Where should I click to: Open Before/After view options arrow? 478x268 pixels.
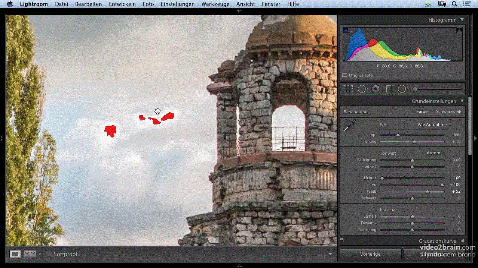[40, 254]
